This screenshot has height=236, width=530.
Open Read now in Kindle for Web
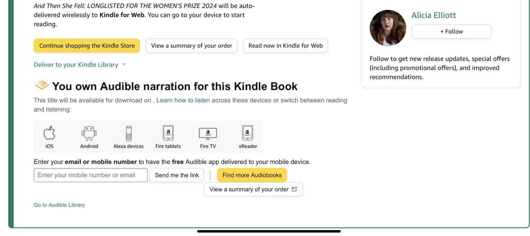click(x=285, y=46)
